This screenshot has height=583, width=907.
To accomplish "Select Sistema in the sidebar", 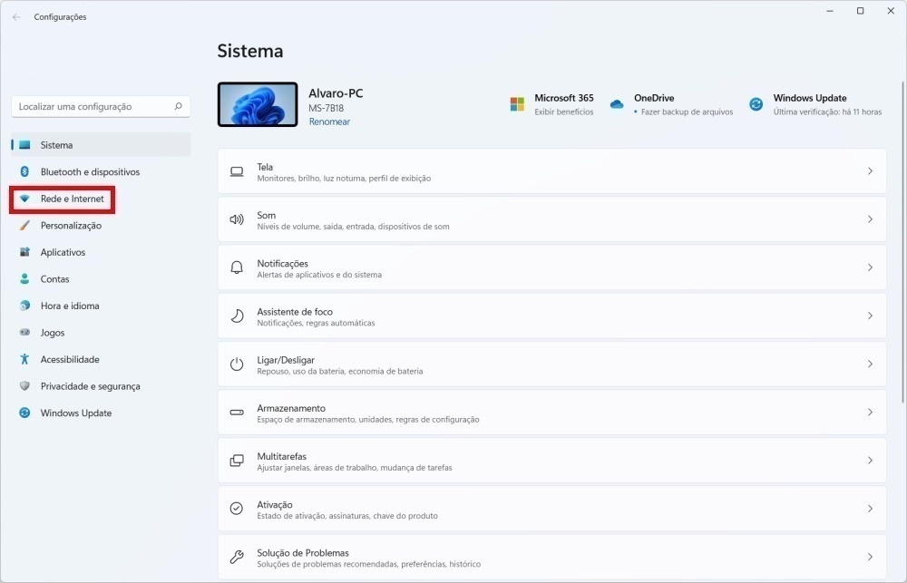I will (x=101, y=145).
